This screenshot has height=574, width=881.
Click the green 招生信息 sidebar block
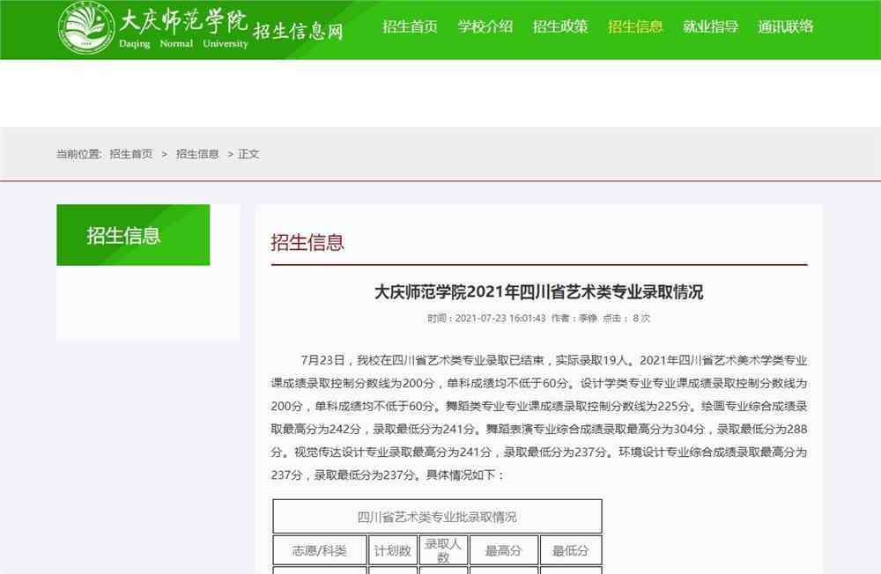(133, 235)
